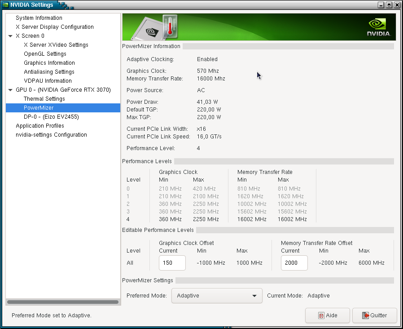Focus the Memory Transfer Rate Offset field
The image size is (403, 329).
click(294, 263)
